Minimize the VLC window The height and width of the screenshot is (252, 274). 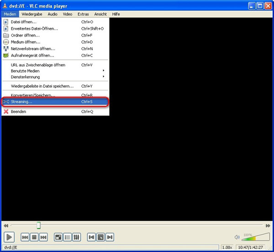pos(252,6)
